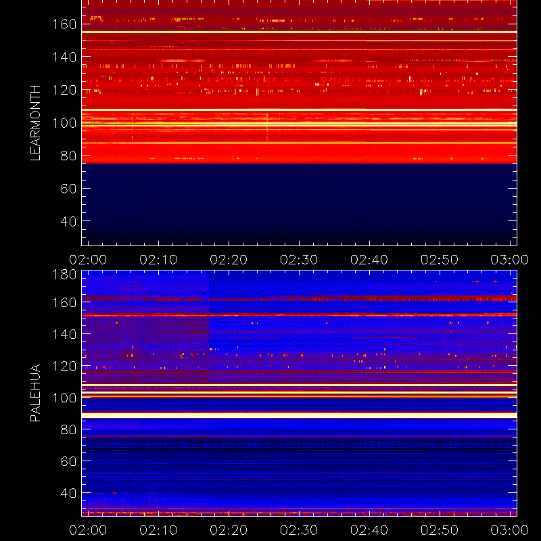The width and height of the screenshot is (541, 541).
Task: Click 02:00 time label under LEARMONTH plot
Action: point(88,260)
